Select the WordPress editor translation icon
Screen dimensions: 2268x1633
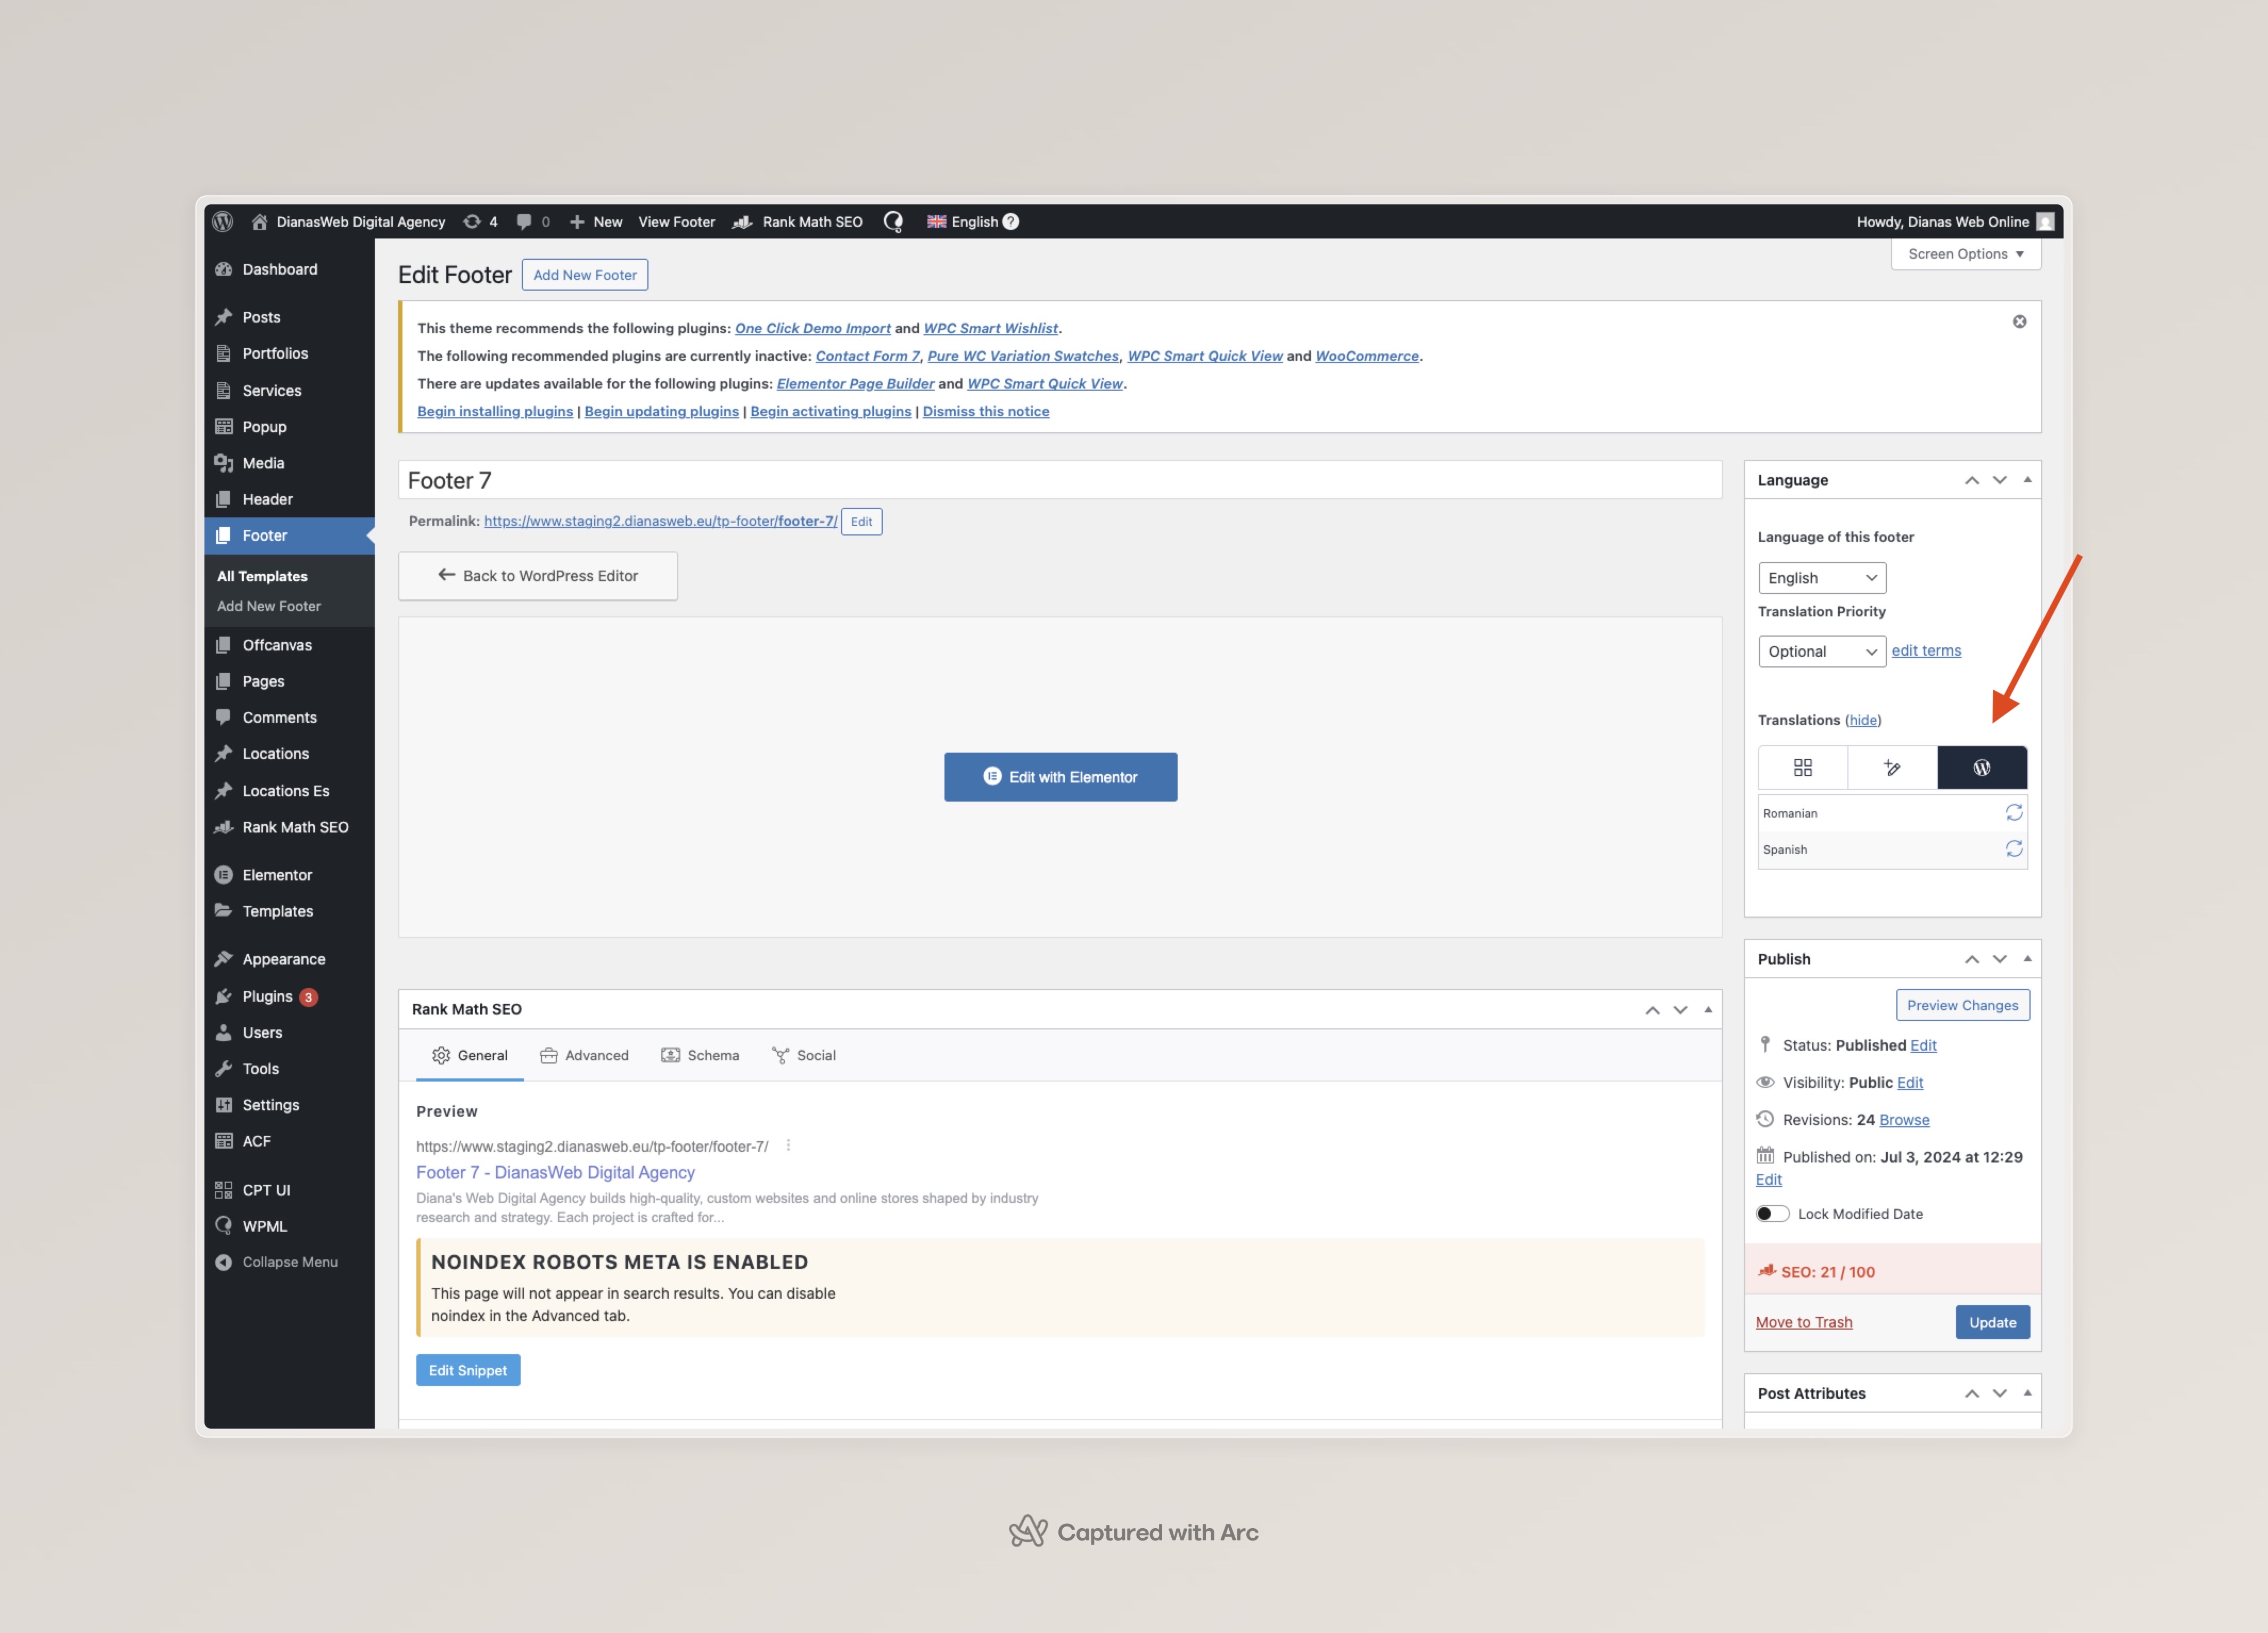pos(1981,767)
